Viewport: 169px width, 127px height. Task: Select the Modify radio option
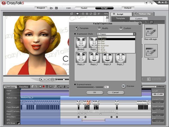tap(99, 29)
